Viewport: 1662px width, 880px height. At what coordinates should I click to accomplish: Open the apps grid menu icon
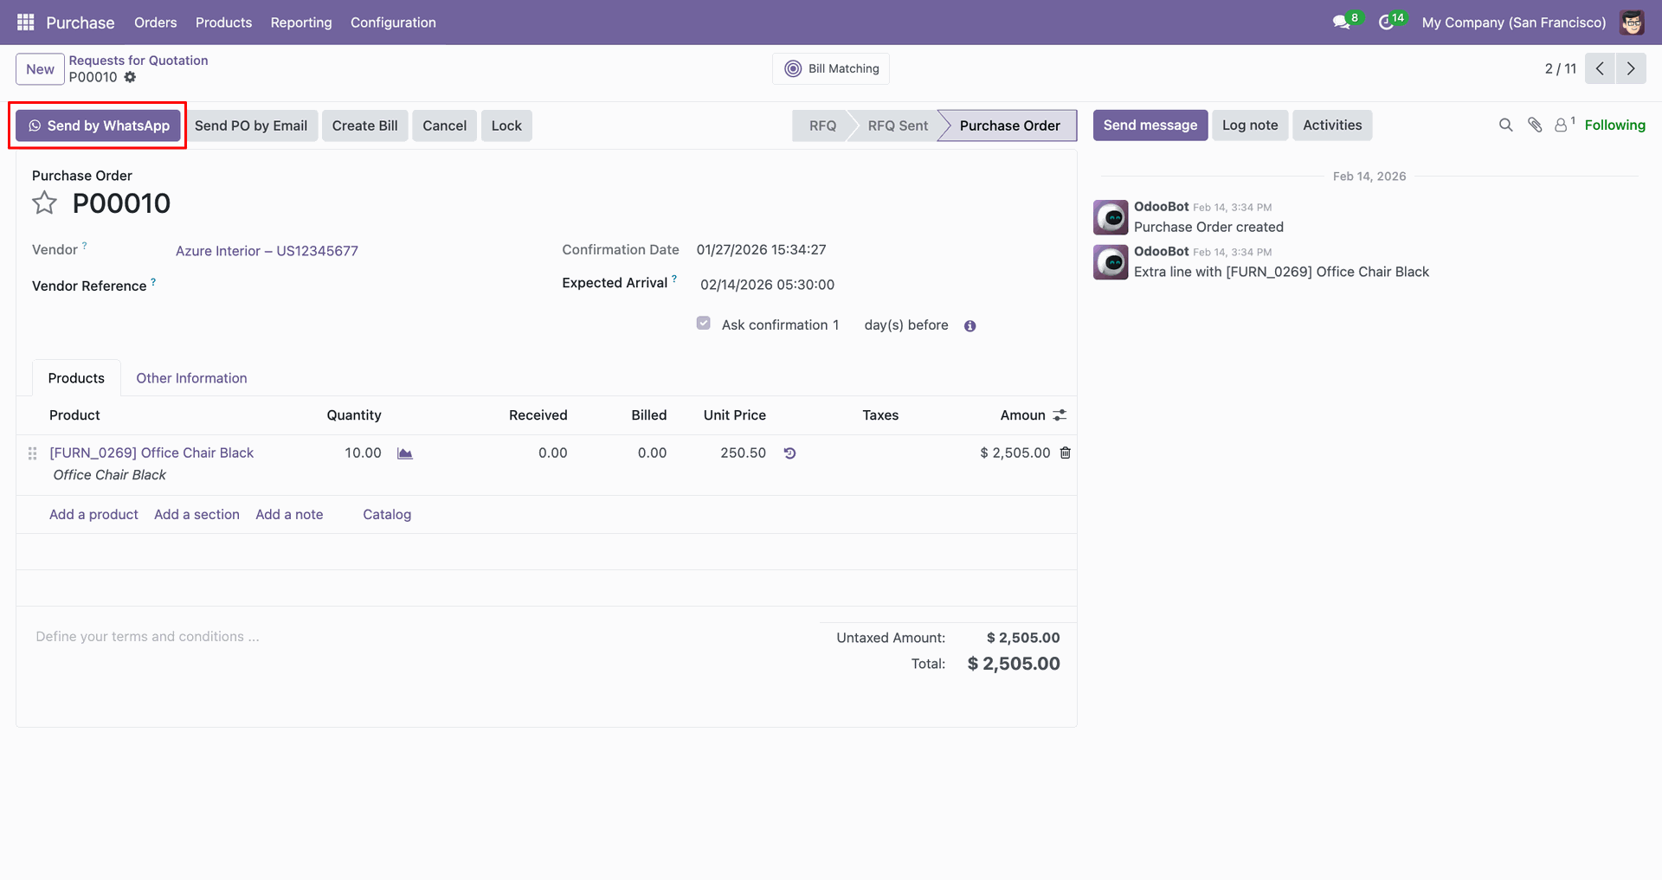coord(26,22)
